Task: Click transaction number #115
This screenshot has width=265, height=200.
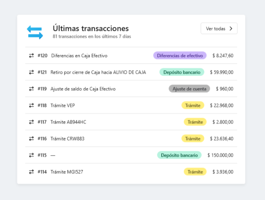Action: click(42, 155)
